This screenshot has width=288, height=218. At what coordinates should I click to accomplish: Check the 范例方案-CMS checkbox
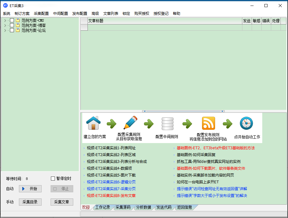point(12,20)
